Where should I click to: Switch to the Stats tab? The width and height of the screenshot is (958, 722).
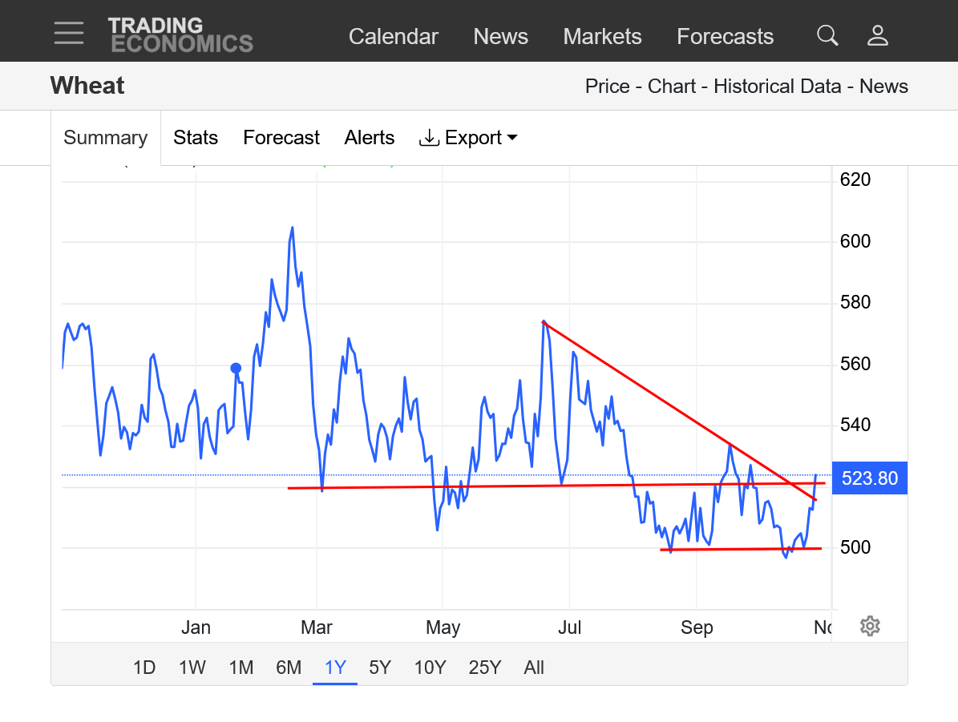click(196, 138)
